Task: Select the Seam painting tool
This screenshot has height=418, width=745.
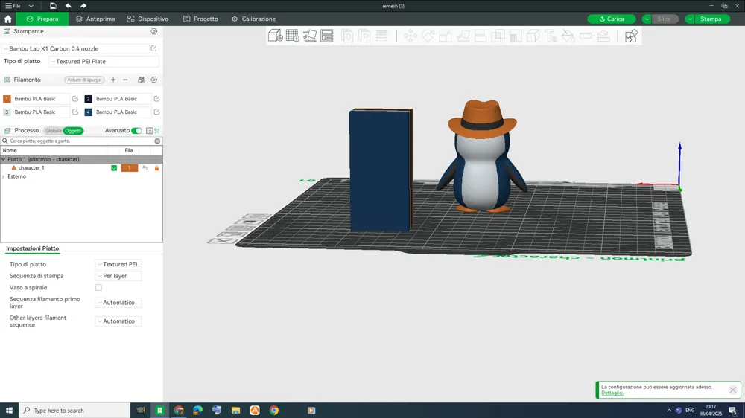Action: pyautogui.click(x=533, y=36)
